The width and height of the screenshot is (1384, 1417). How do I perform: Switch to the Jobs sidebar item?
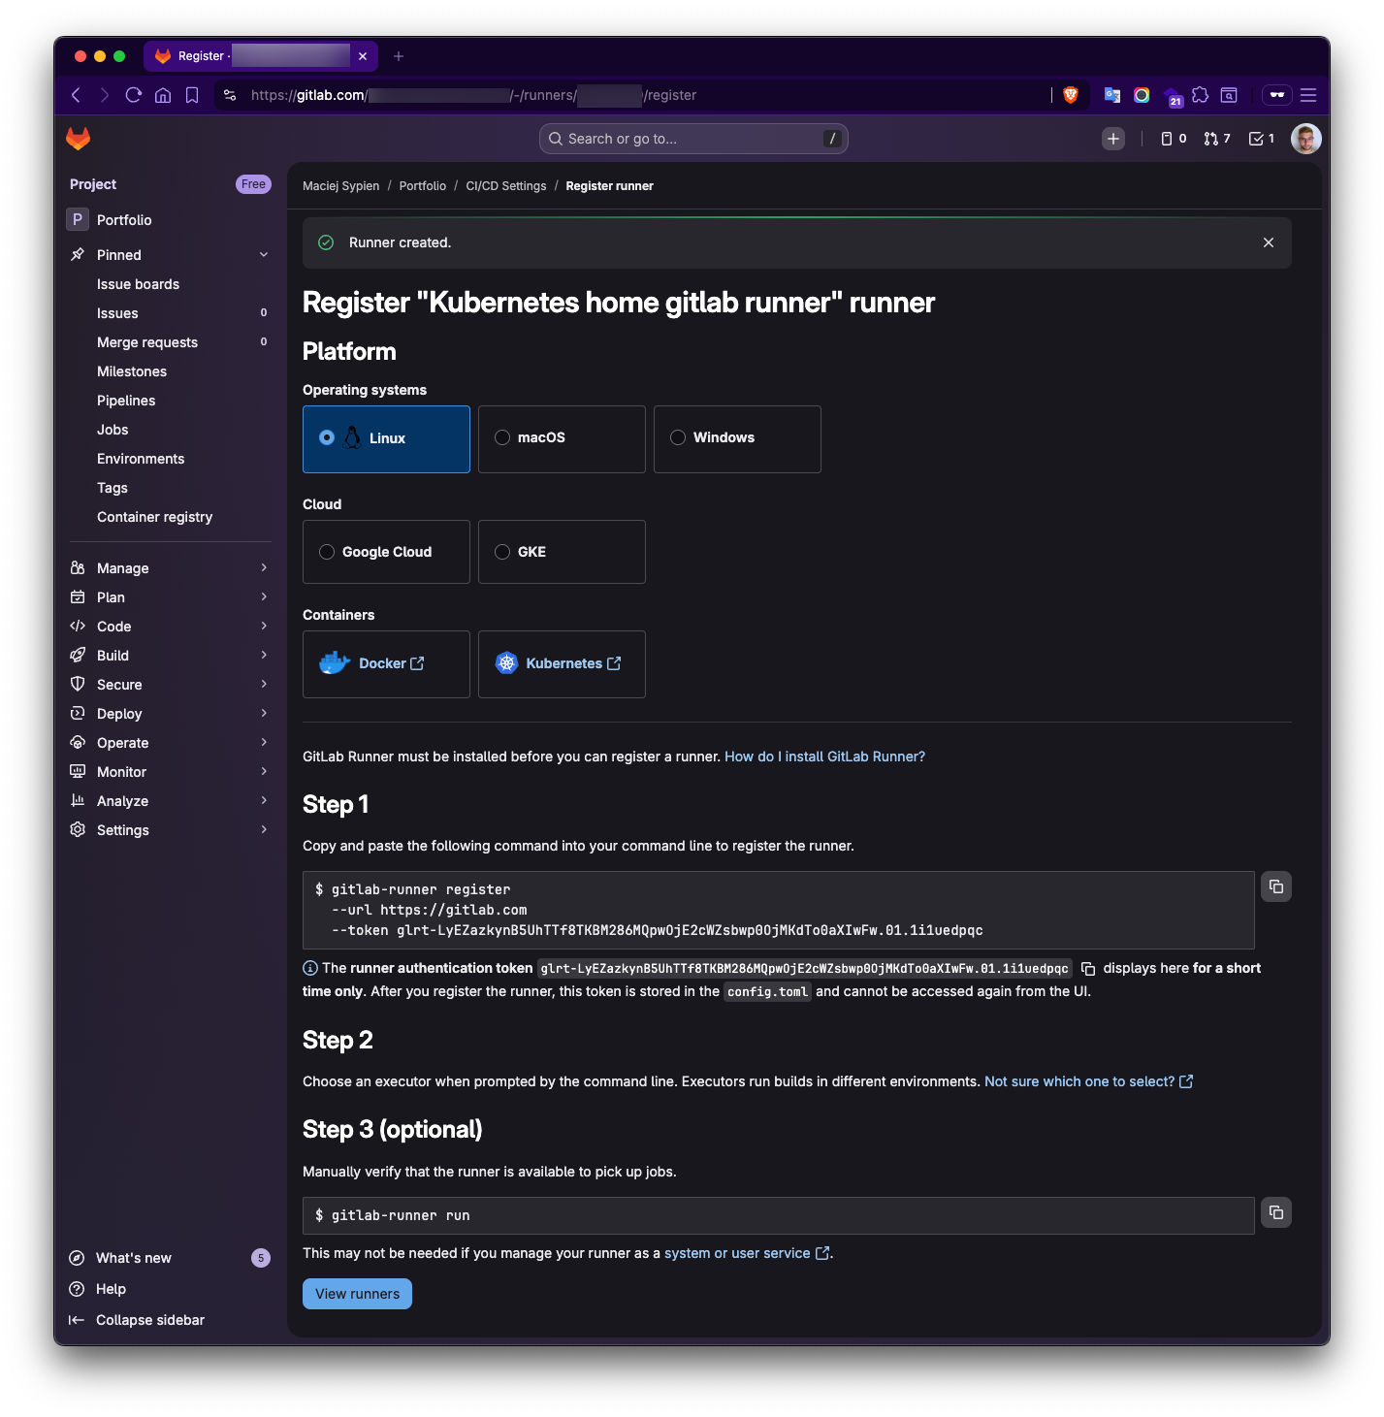tap(113, 429)
